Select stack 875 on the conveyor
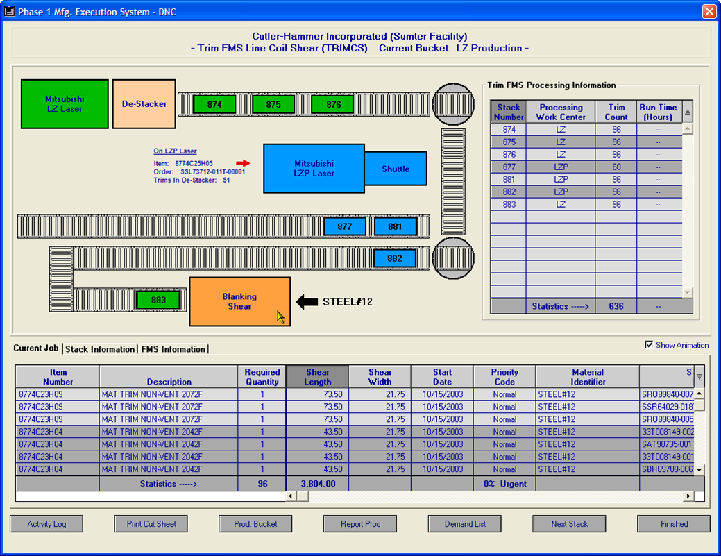 point(273,104)
